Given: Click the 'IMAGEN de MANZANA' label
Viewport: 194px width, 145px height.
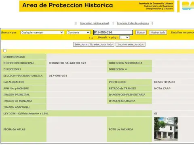Looking at the screenshot, I should point(18,101).
